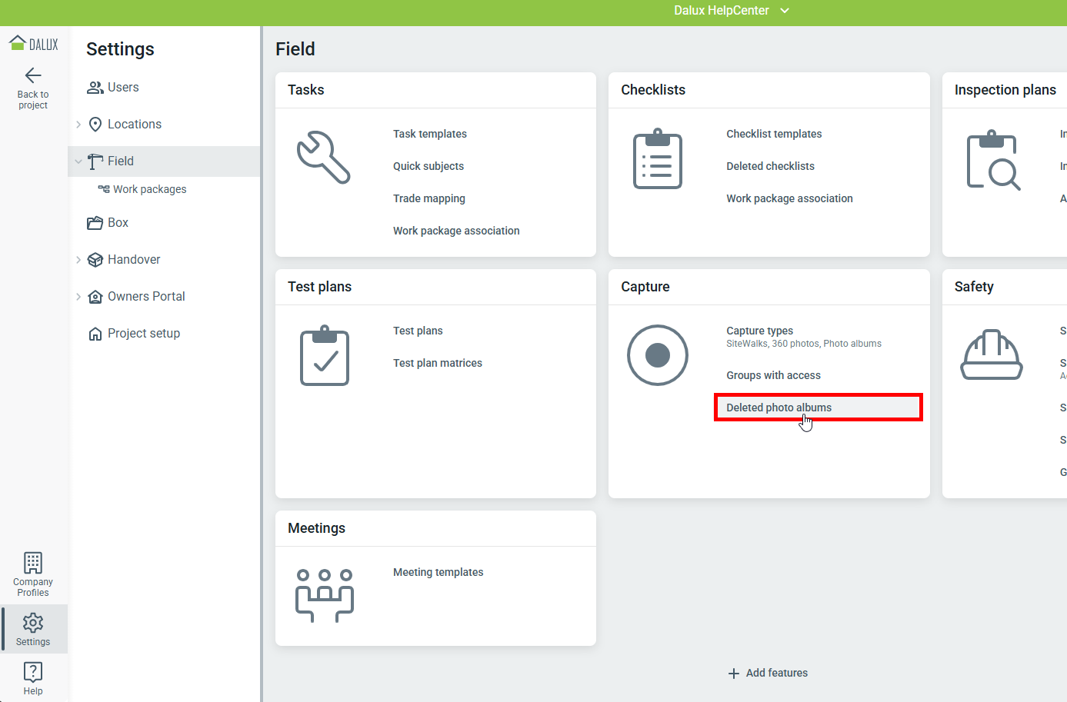Click the Tasks wrench icon
1067x702 pixels.
pos(324,158)
